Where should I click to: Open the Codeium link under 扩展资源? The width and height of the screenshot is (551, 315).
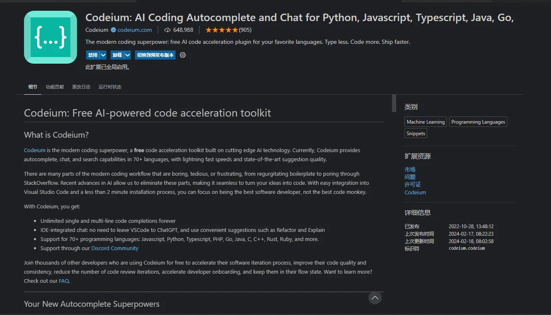(415, 192)
